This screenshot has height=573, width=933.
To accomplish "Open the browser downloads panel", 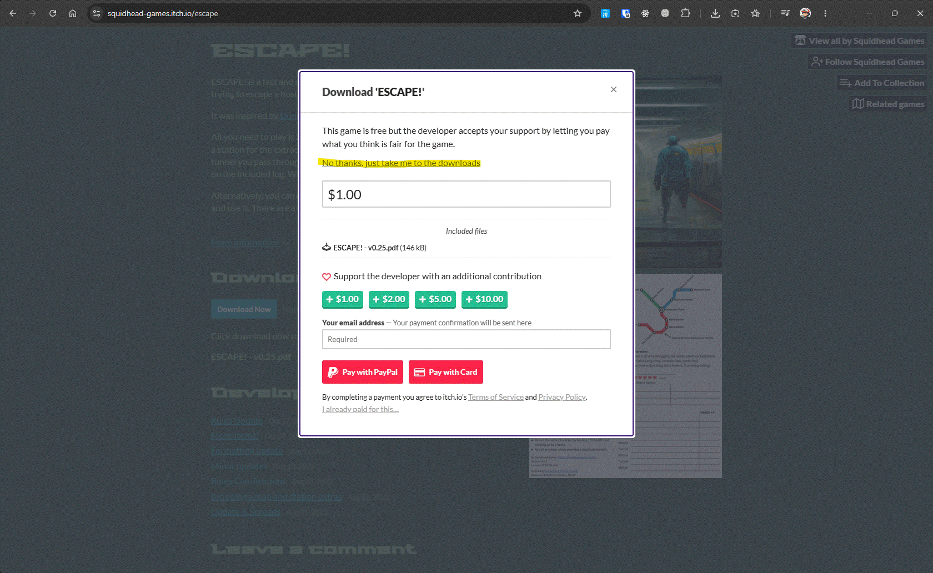I will click(x=715, y=13).
